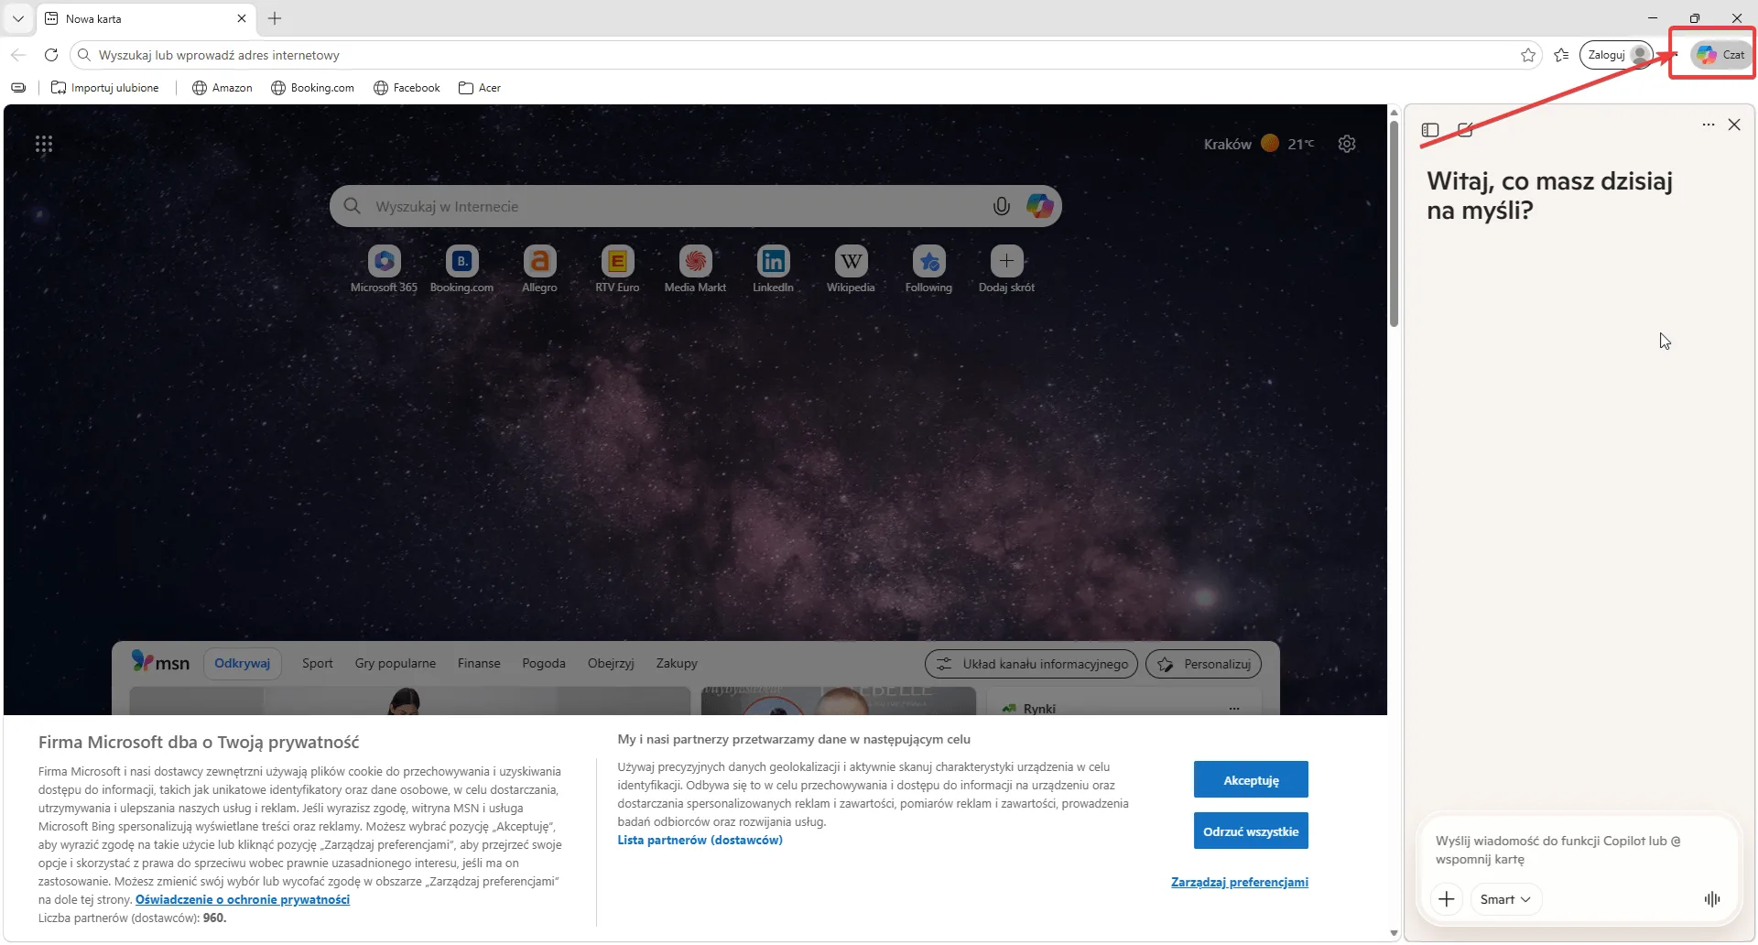Click the favorites bar leftmost icon

click(18, 88)
